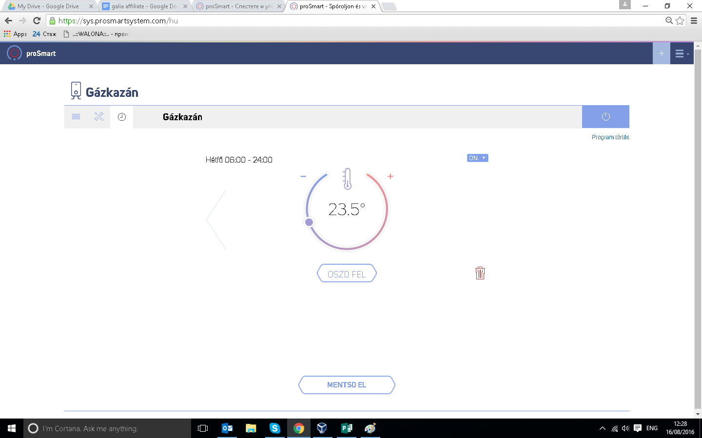Screen dimensions: 702x438
Task: Toggle the power button for Gázkazán
Action: point(605,117)
